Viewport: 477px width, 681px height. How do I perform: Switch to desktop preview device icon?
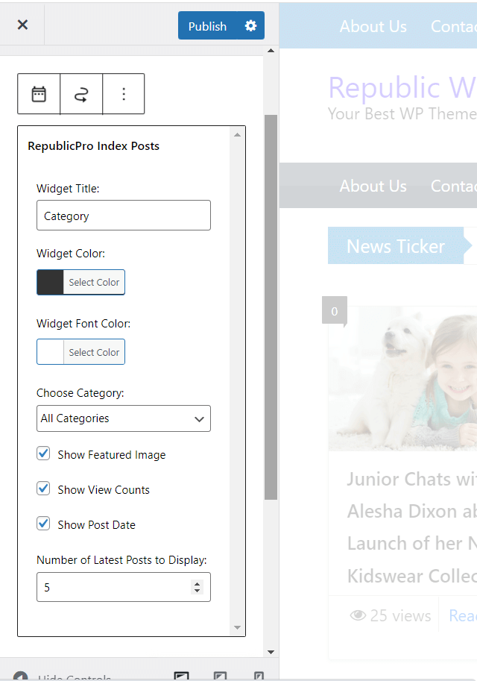tap(181, 677)
